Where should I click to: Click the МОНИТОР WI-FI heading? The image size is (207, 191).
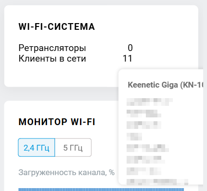[57, 122]
